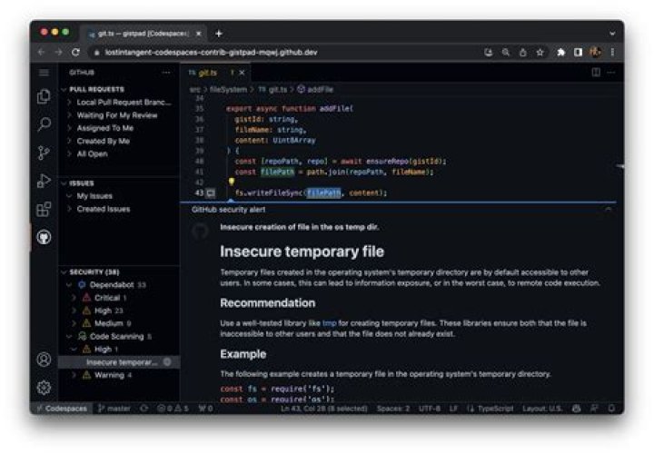Click the install app icon in address bar
Image resolution: width=654 pixels, height=454 pixels.
point(489,52)
